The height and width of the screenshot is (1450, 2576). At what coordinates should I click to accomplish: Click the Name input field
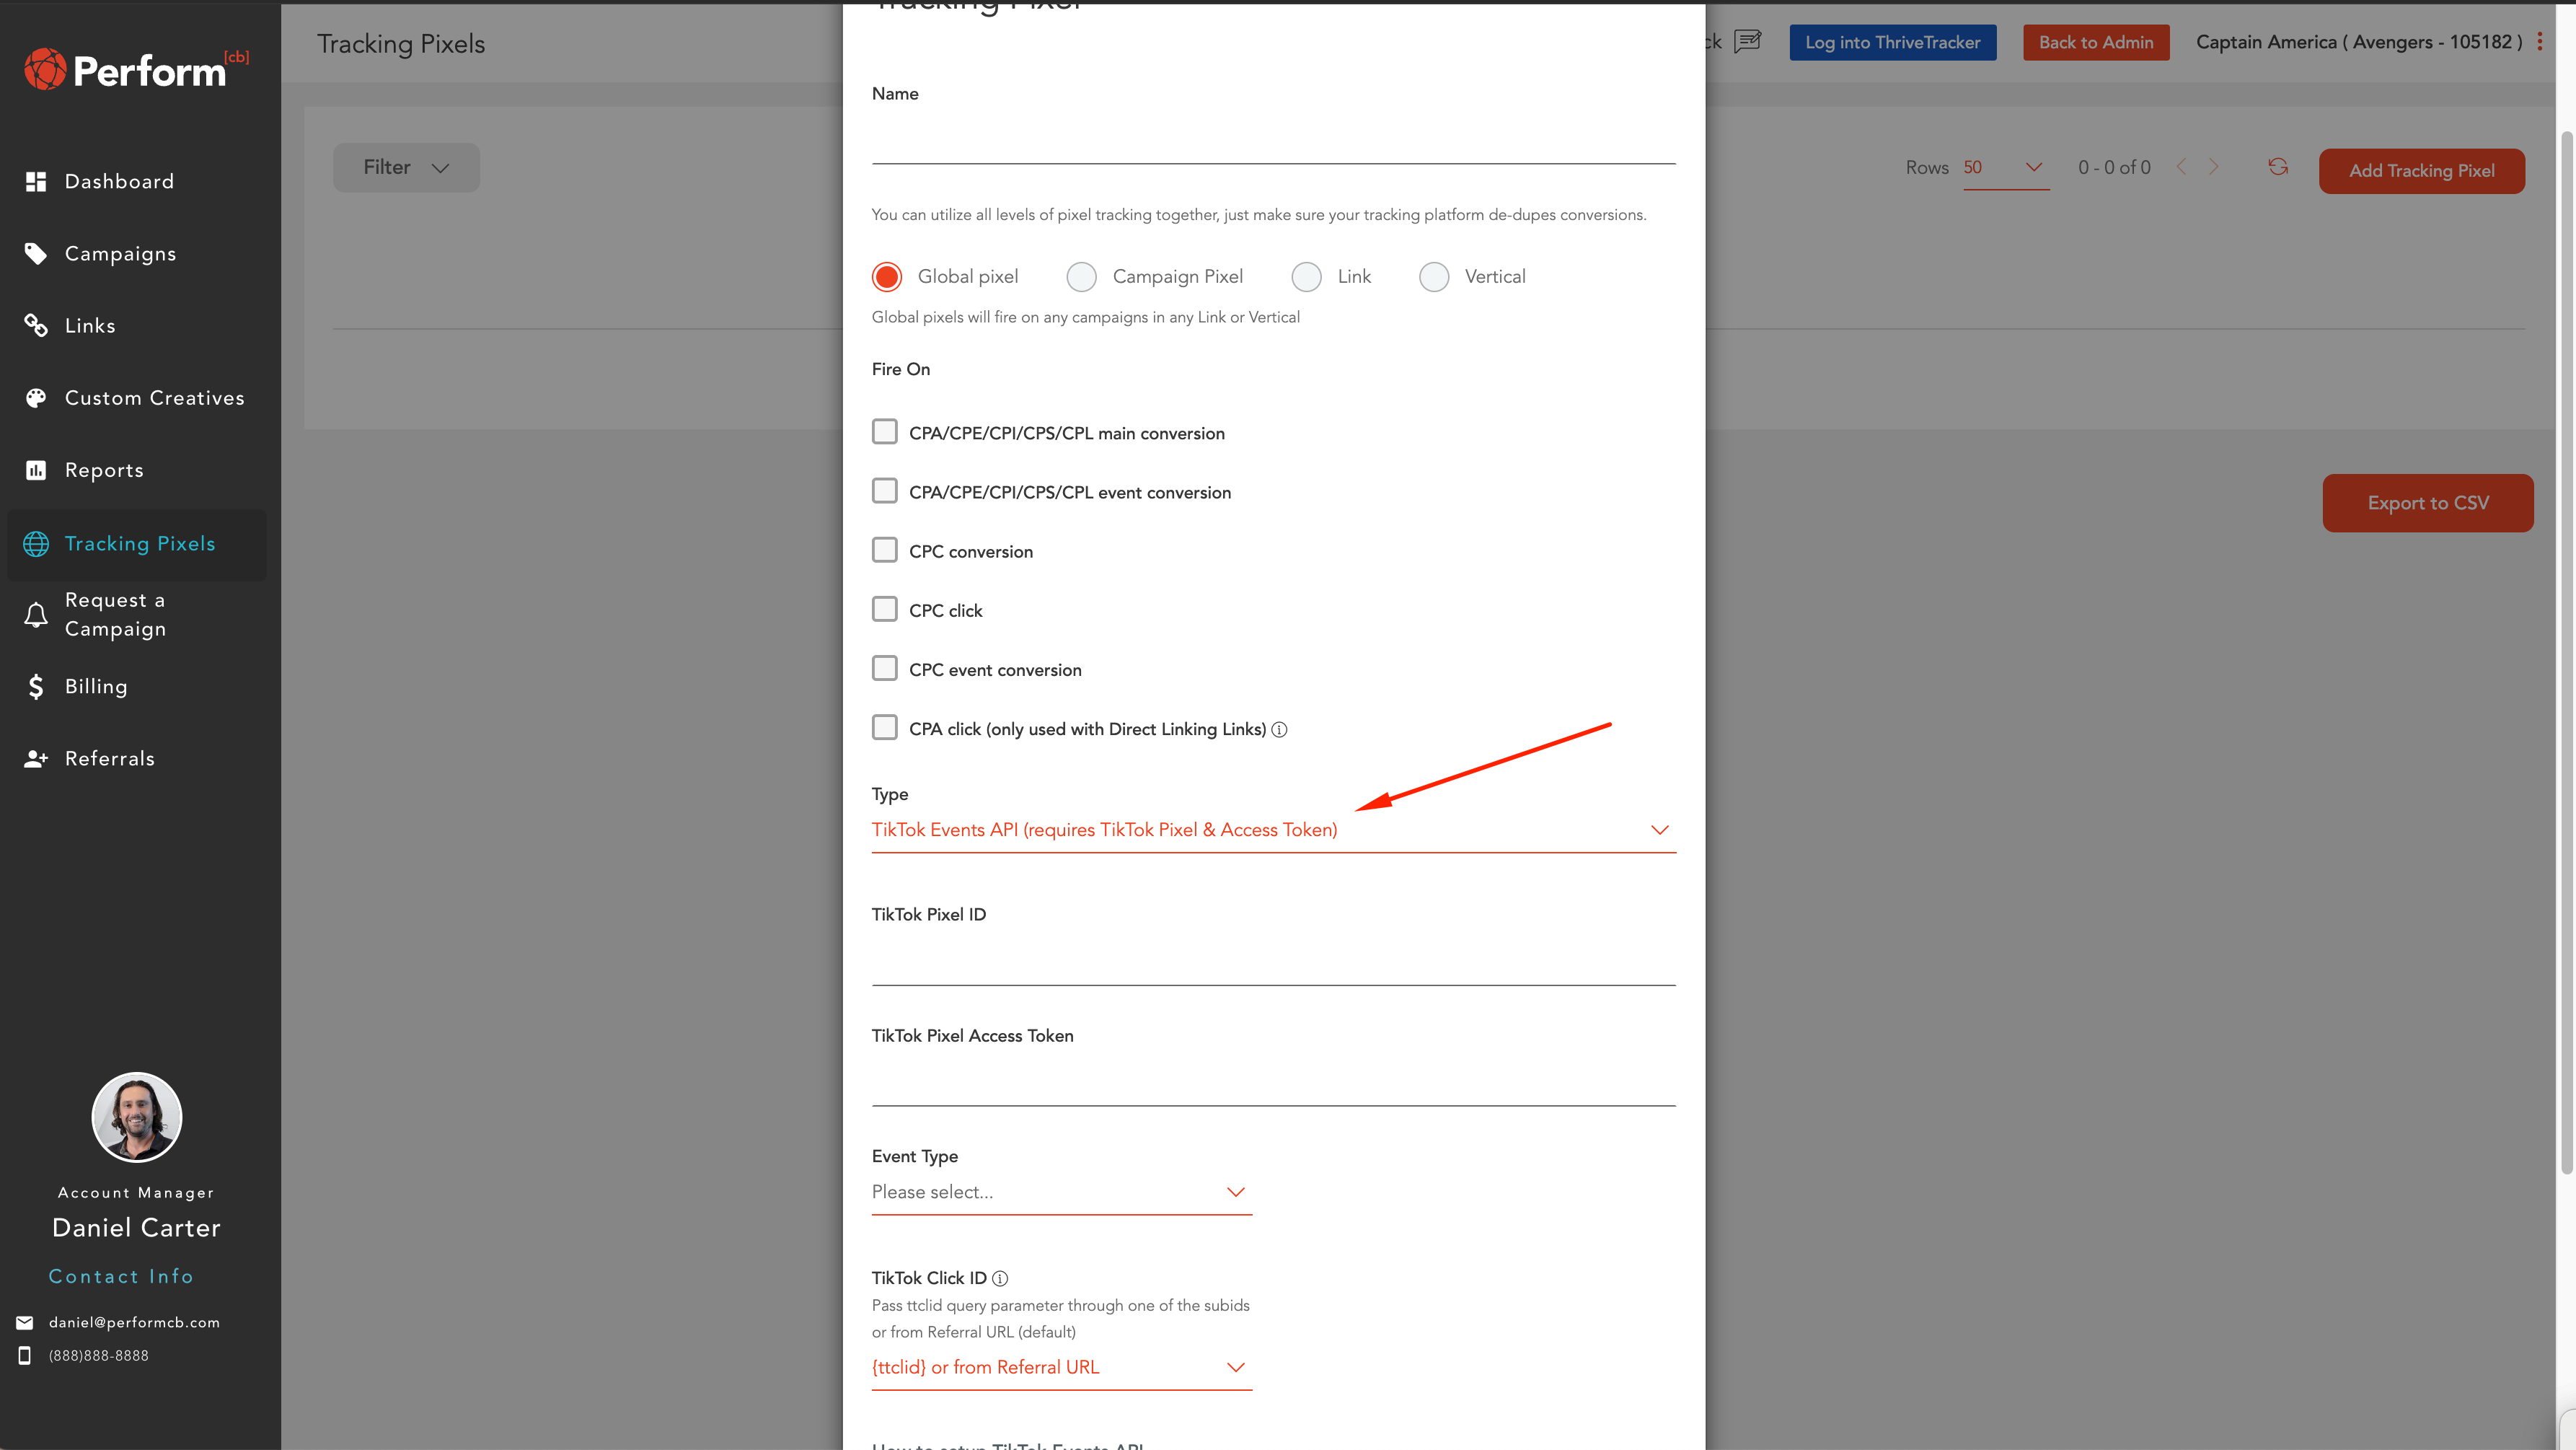click(x=1273, y=140)
